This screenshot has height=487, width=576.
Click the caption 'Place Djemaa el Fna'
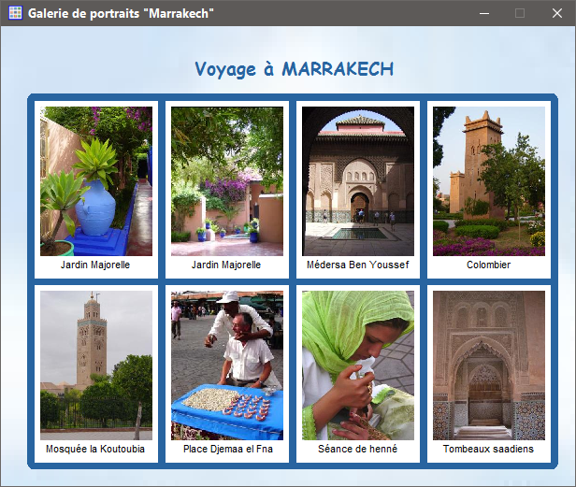(228, 450)
